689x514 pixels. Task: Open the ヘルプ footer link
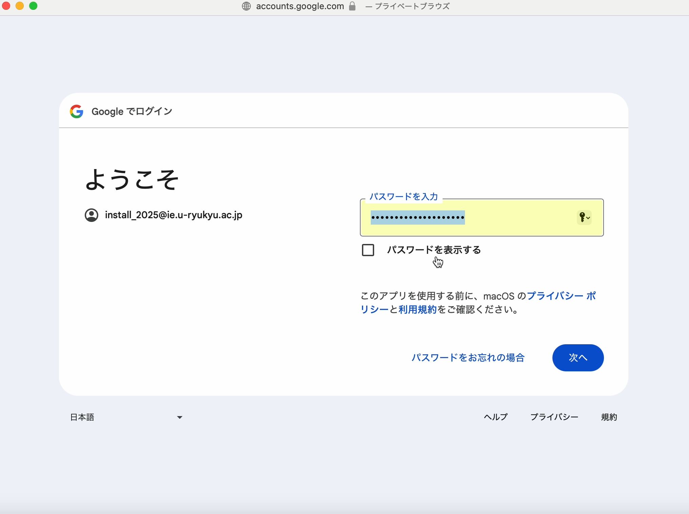pyautogui.click(x=495, y=417)
